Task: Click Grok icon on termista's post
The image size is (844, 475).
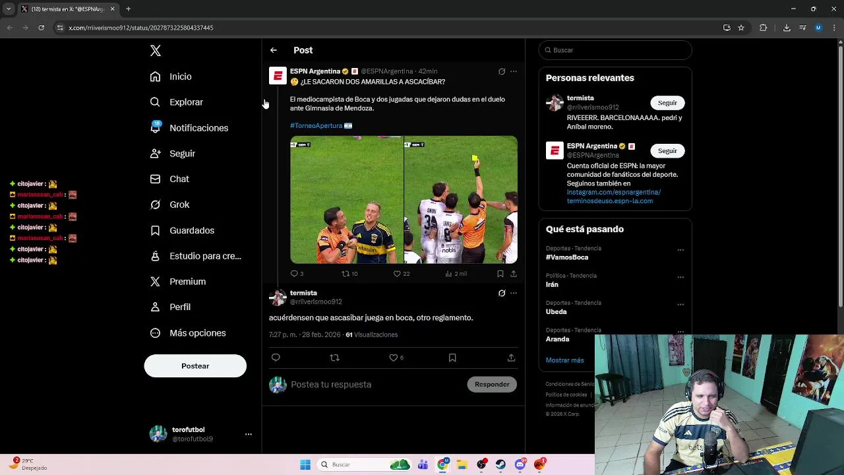Action: (502, 293)
